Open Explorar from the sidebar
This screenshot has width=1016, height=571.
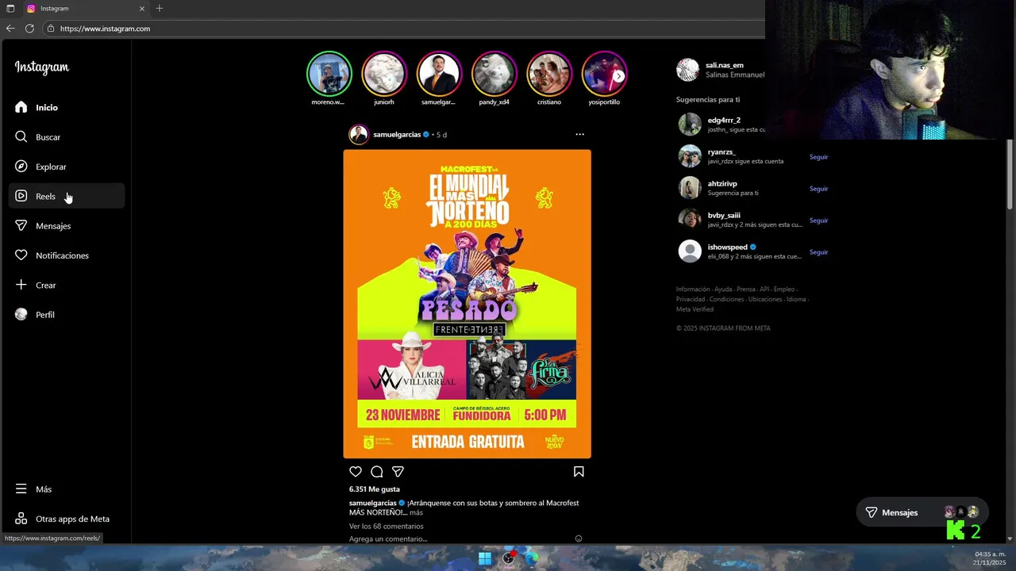[67, 167]
